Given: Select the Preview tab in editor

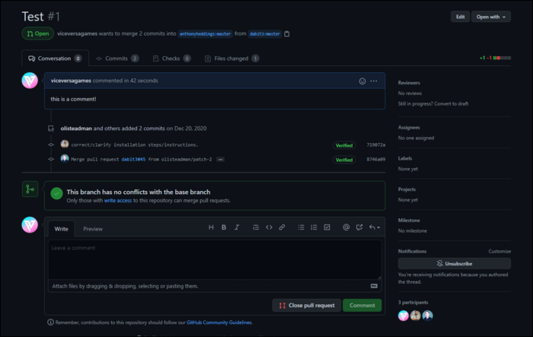Looking at the screenshot, I should pyautogui.click(x=93, y=229).
